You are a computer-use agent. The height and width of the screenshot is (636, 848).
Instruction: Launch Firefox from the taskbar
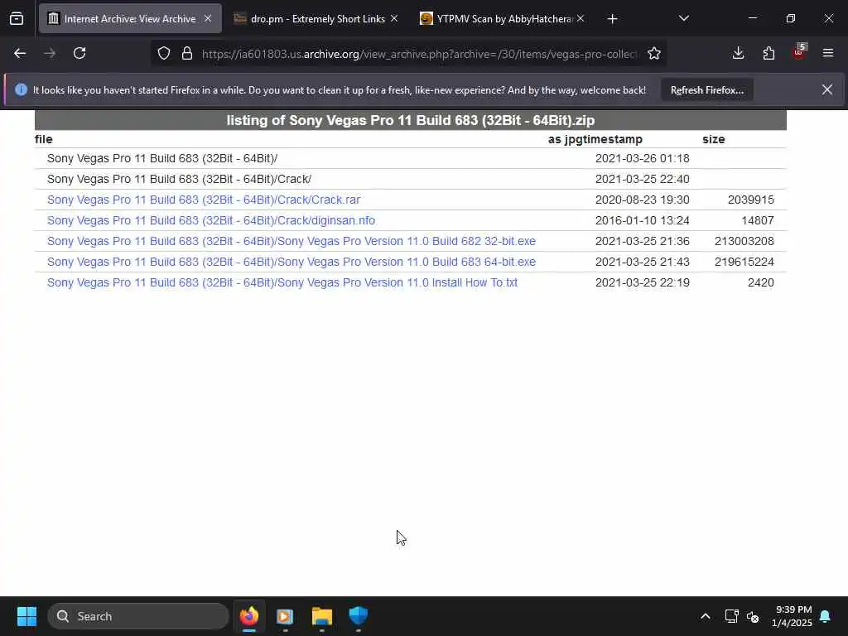coord(249,616)
